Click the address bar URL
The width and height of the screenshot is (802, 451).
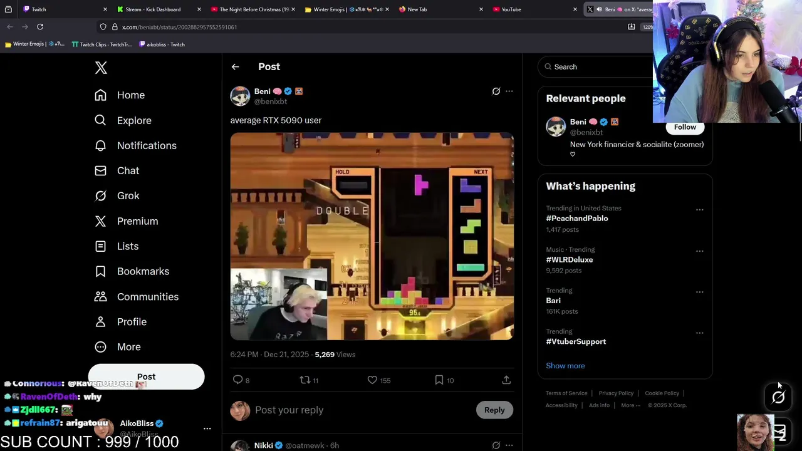179,27
